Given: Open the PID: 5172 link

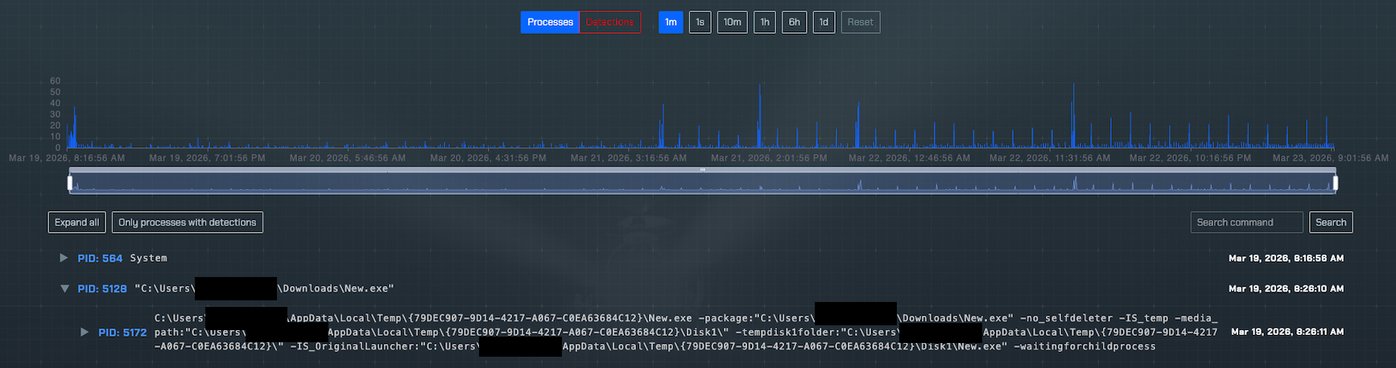Looking at the screenshot, I should [x=122, y=332].
